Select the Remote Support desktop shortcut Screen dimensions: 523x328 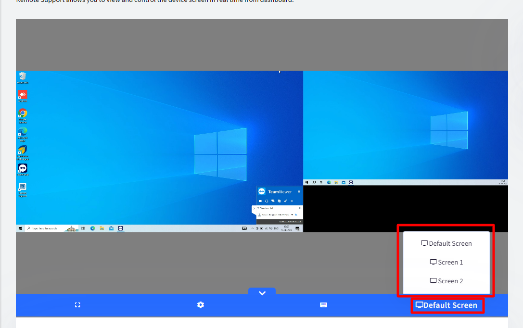pos(22,190)
